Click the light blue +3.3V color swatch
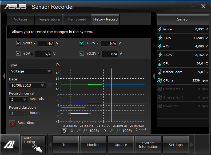This screenshot has height=155, width=211. point(98,54)
